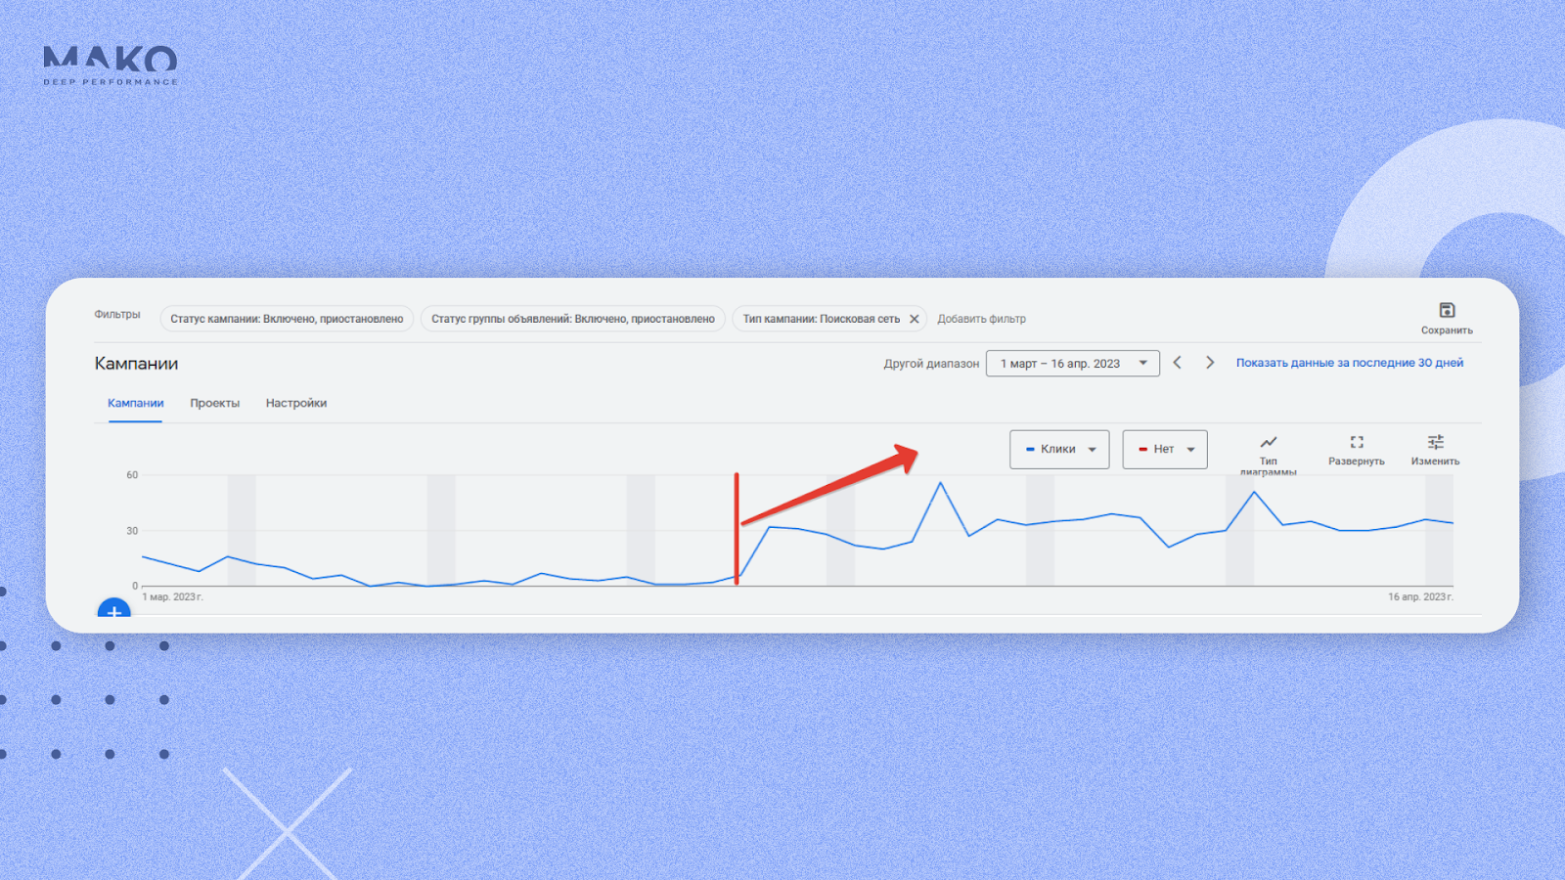1565x880 pixels.
Task: Click the Другой диапазон label
Action: pyautogui.click(x=931, y=363)
